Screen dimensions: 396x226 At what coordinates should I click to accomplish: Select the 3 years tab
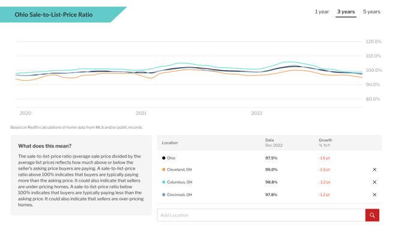pos(346,12)
